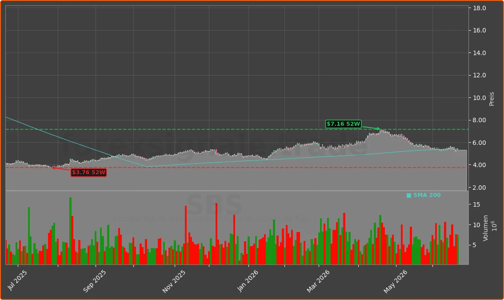This screenshot has width=504, height=300.
Task: Click the 8.00 price axis tick
Action: tap(479, 120)
